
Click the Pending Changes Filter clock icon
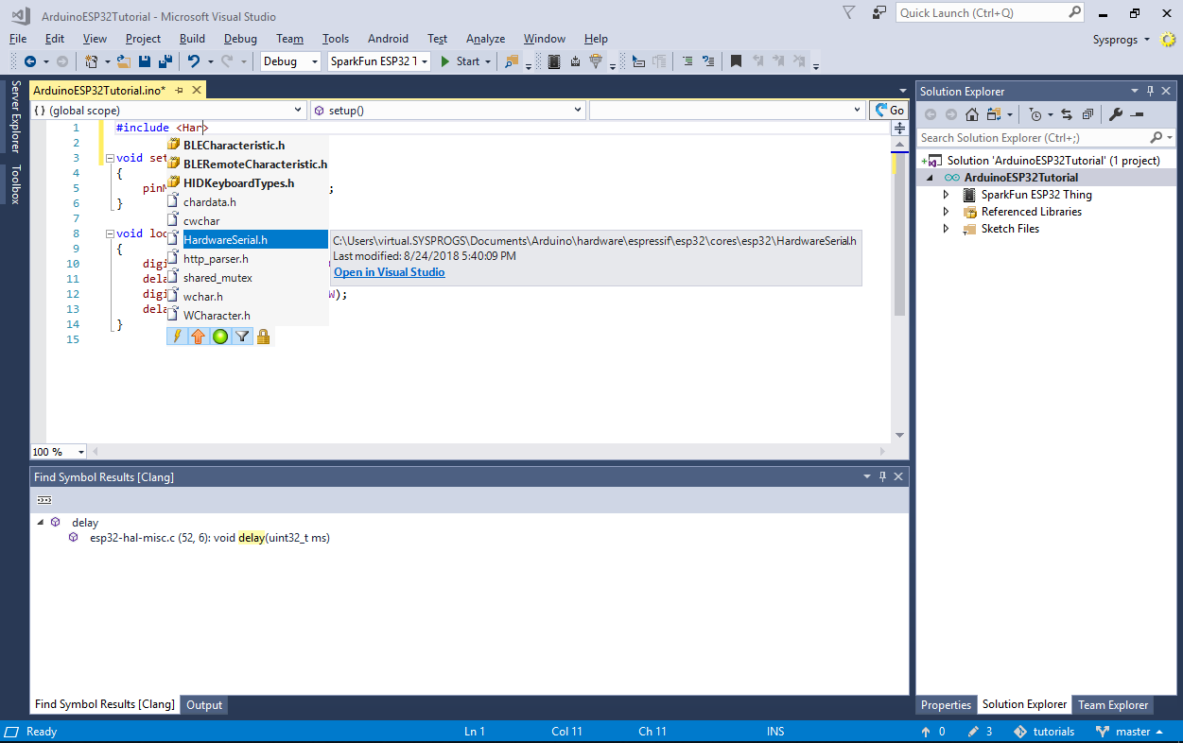click(1035, 114)
